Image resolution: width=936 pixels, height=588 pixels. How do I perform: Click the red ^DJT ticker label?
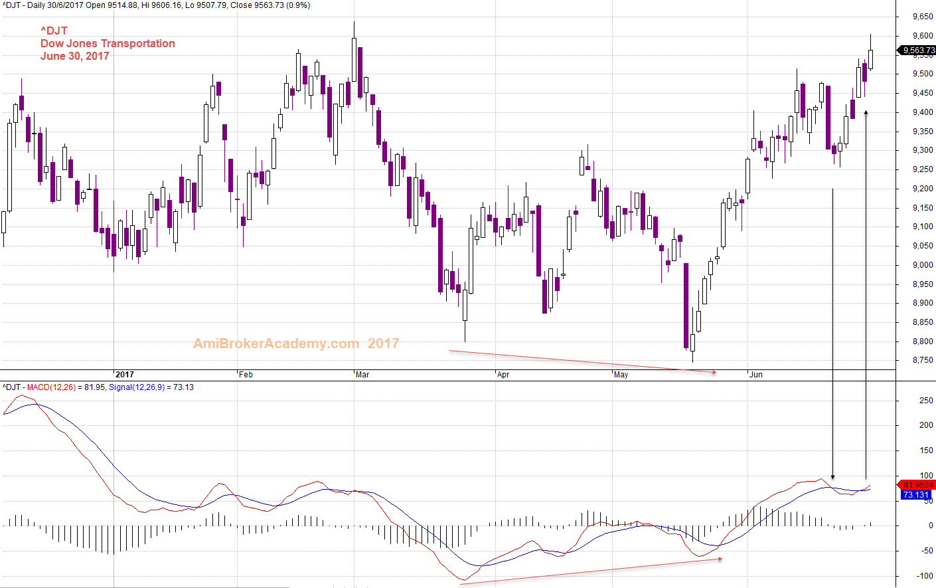point(54,31)
